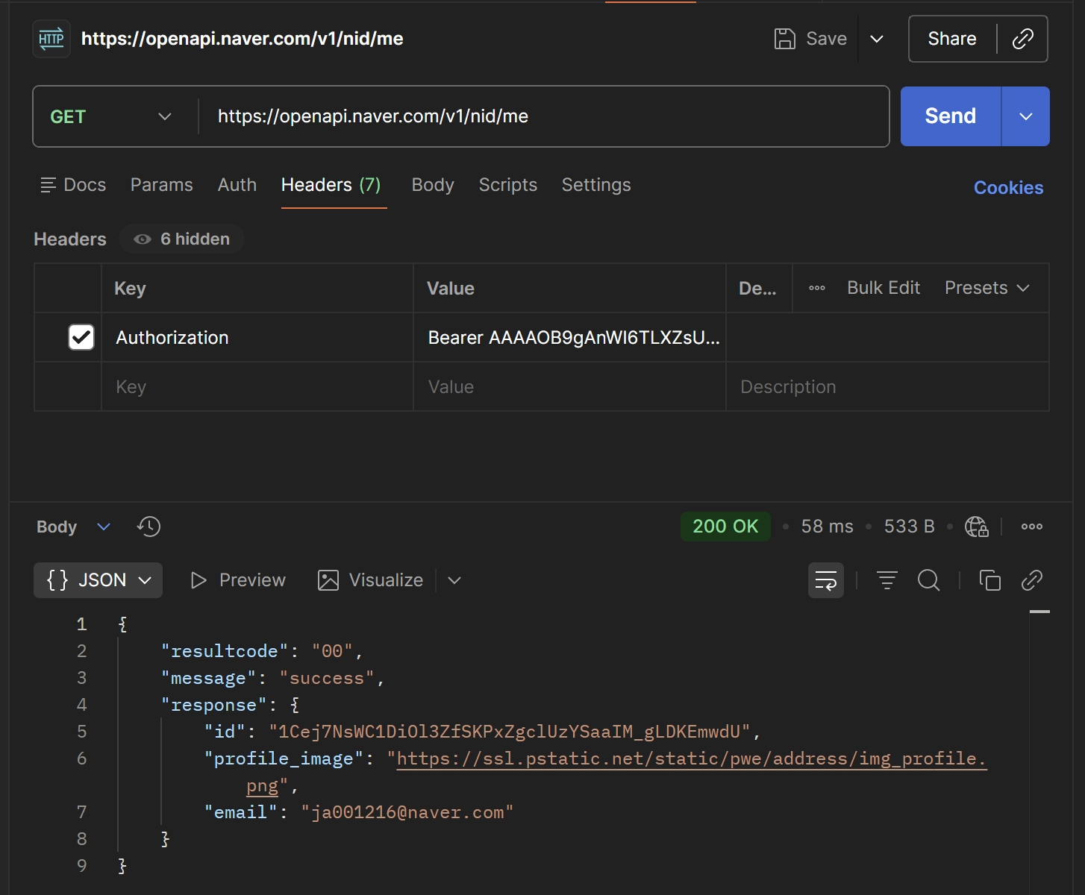Click the response link icon
1085x895 pixels.
1031,580
